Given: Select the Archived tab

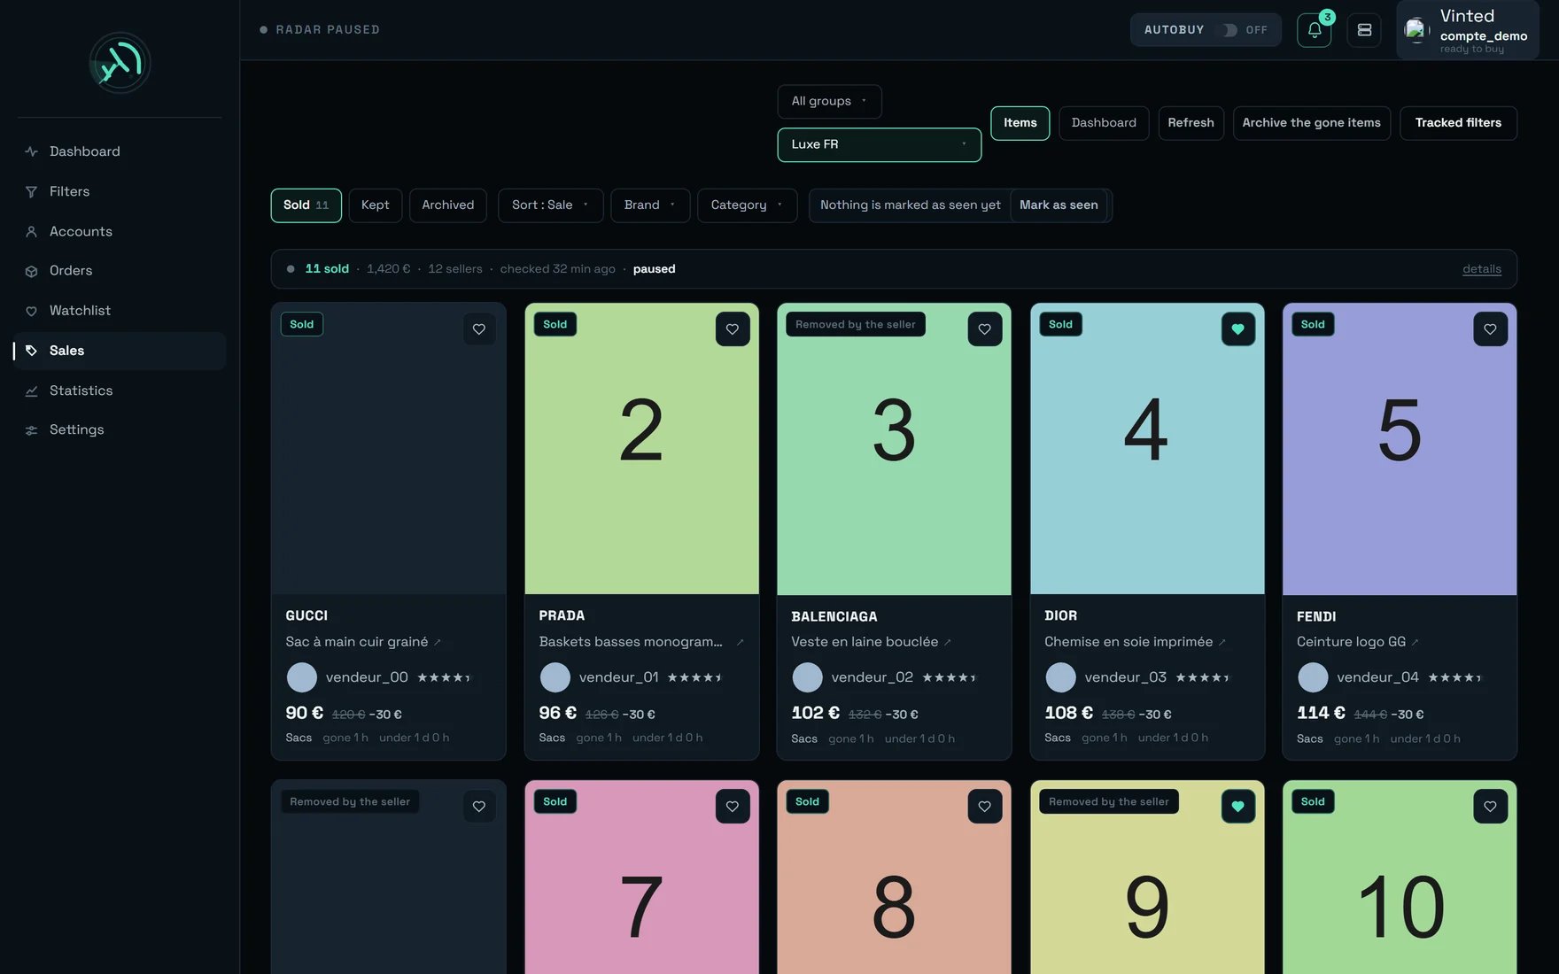Looking at the screenshot, I should 448,205.
